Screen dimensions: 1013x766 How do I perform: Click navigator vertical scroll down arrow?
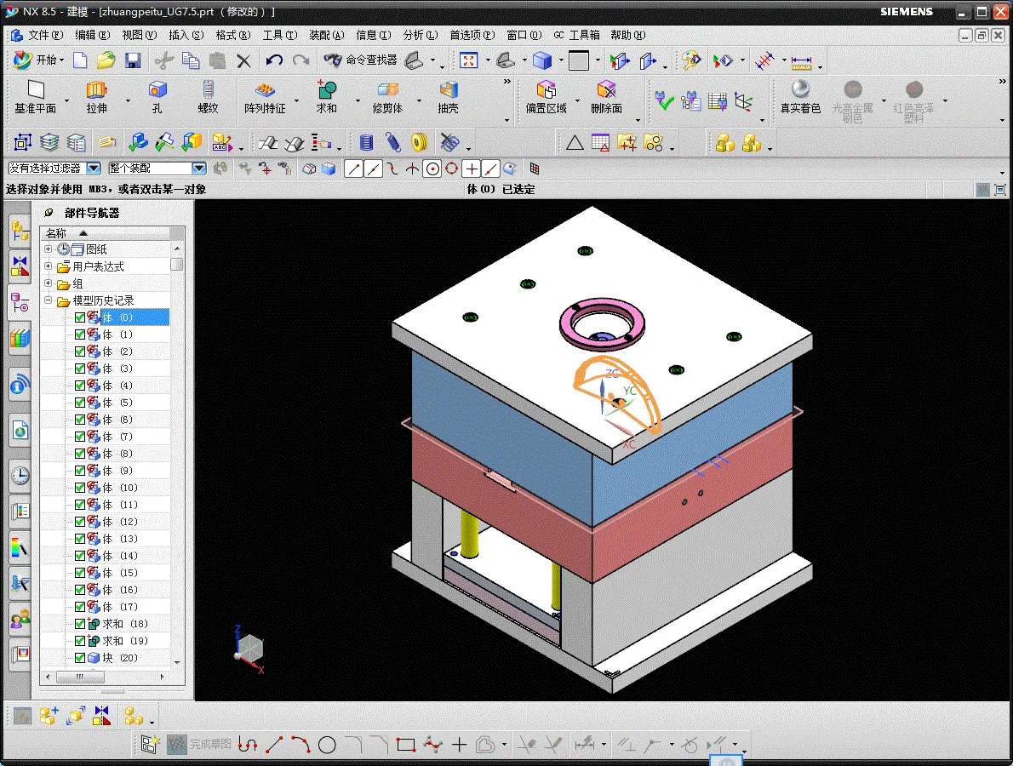click(177, 663)
